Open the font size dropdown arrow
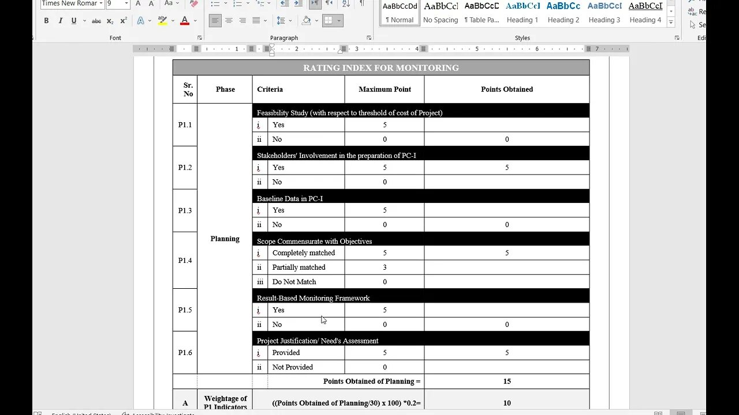739x415 pixels. tap(126, 3)
